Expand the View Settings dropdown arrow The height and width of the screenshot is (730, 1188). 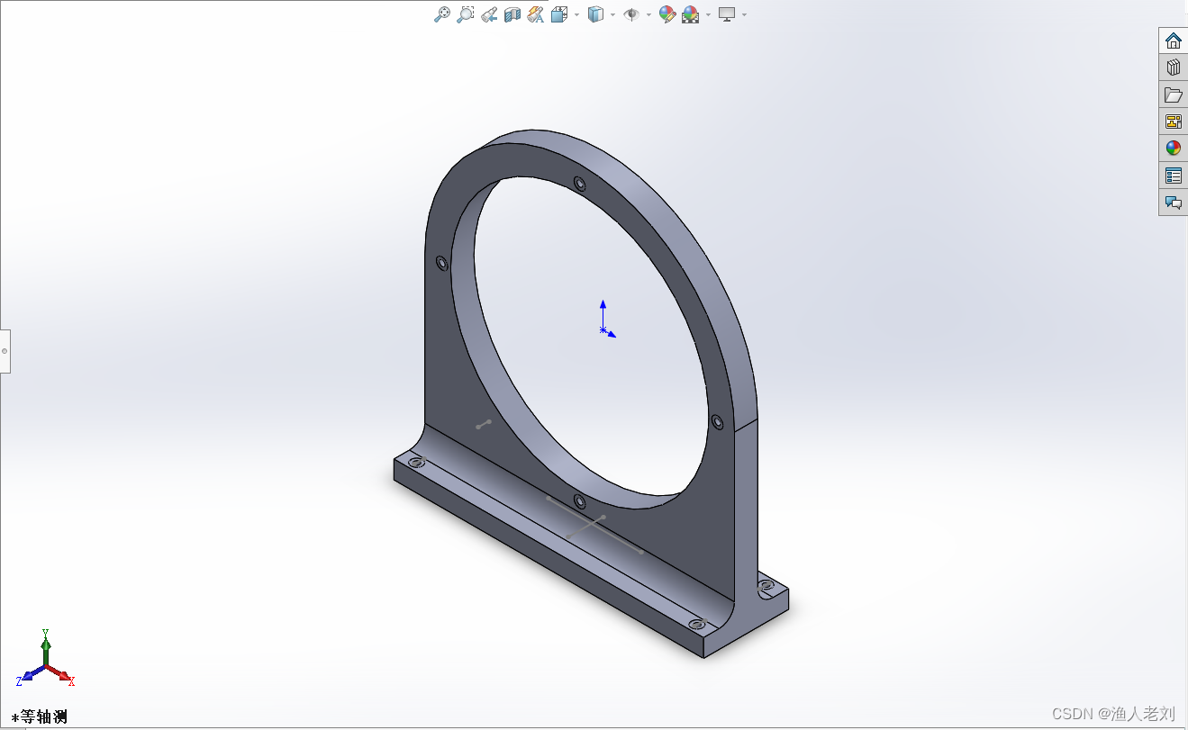pos(744,15)
